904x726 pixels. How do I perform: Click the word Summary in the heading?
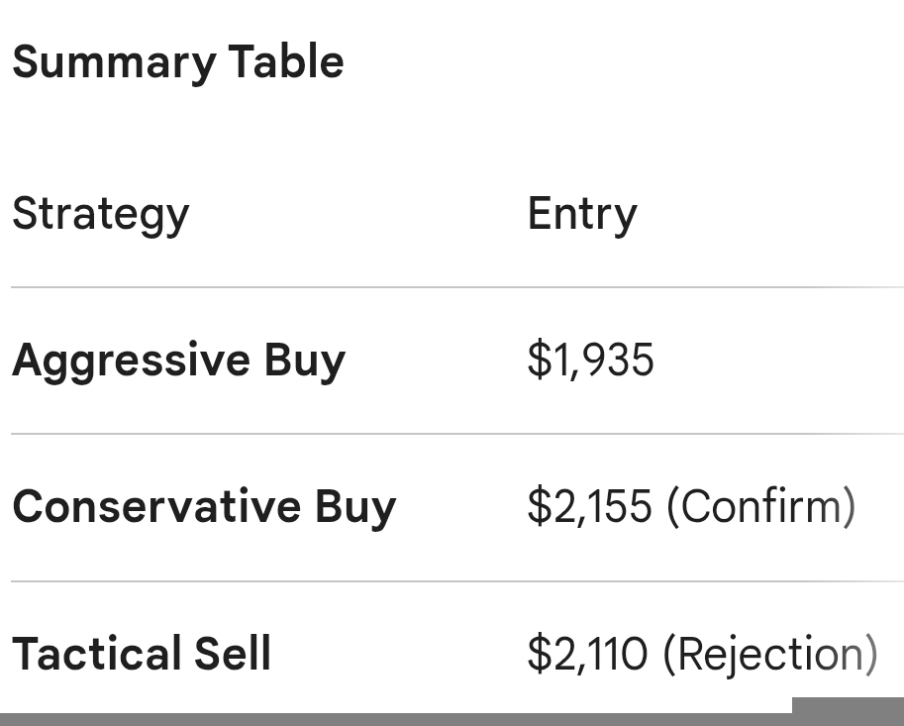click(x=111, y=62)
